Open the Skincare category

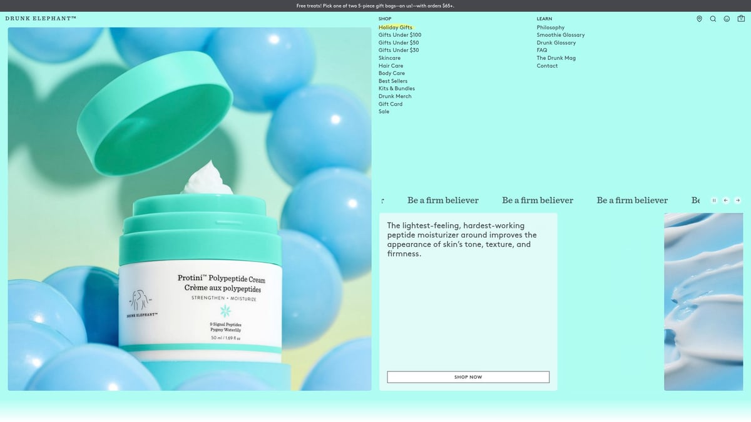tap(389, 58)
